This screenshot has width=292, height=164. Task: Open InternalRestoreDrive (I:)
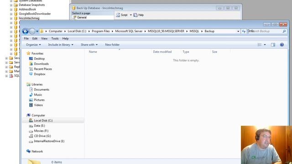pos(49,141)
